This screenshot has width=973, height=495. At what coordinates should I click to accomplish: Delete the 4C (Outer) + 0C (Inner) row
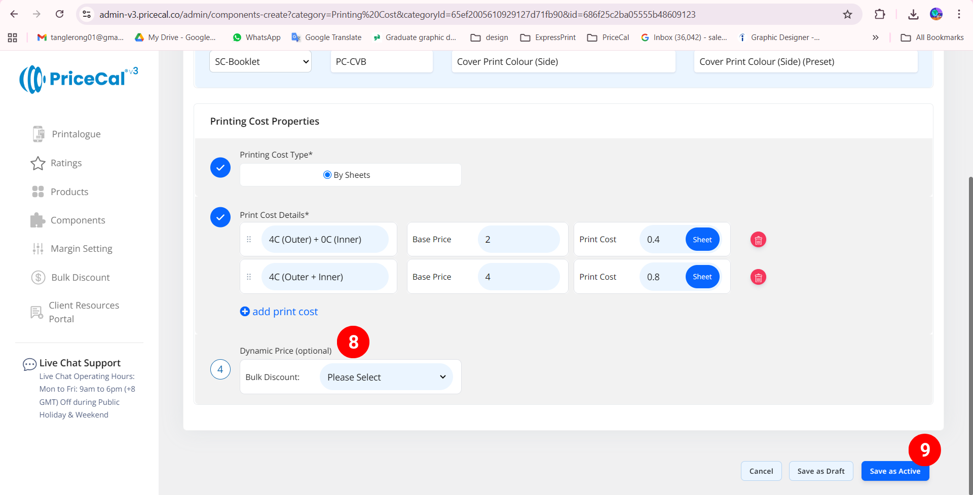pos(758,240)
